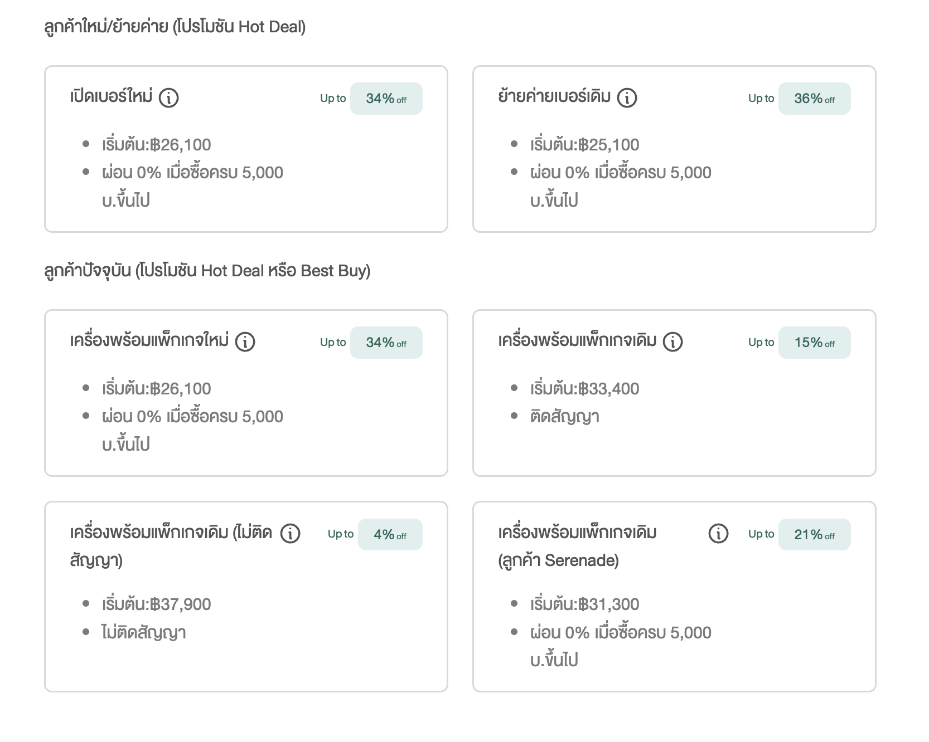The image size is (929, 742).
Task: Click the 36% off discount badge
Action: click(814, 99)
